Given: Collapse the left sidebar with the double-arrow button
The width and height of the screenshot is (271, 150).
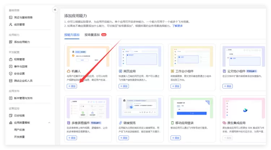Looking at the screenshot, I should click(55, 10).
